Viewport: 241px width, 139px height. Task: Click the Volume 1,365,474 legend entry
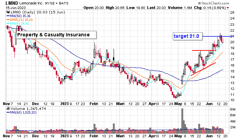[28, 109]
